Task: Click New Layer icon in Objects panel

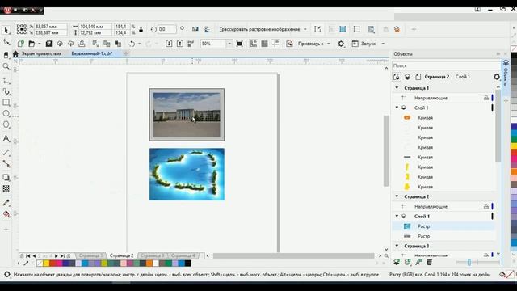Action: click(x=397, y=262)
